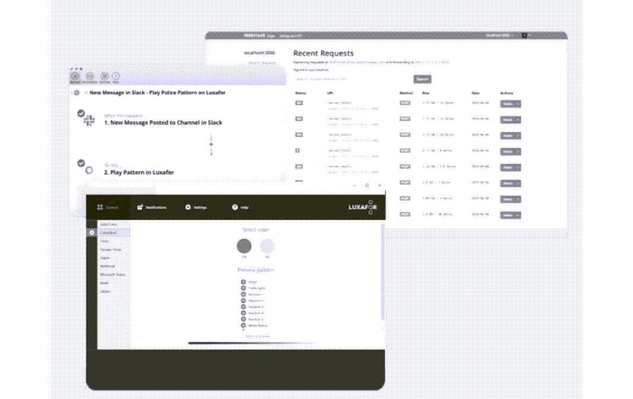Open Webhook in the Luxafor sidebar
Viewport: 633px width, 399px height.
(107, 266)
